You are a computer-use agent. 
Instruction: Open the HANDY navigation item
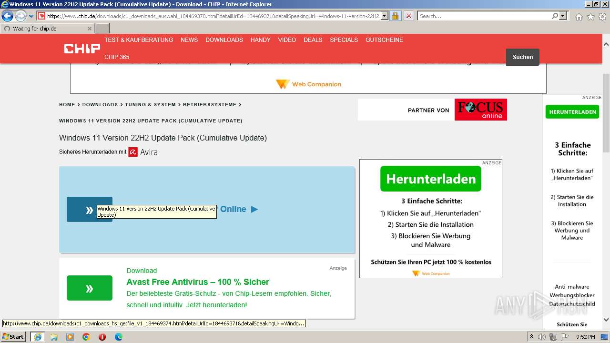[261, 40]
